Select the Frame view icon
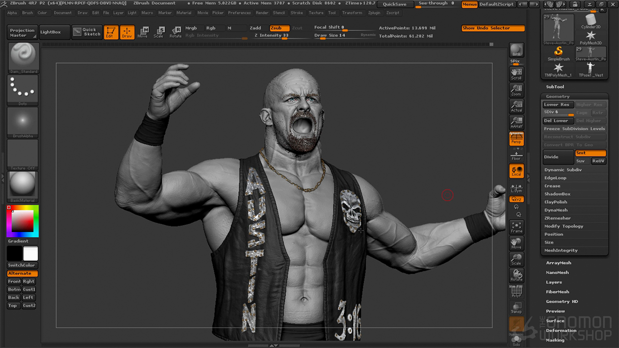The height and width of the screenshot is (348, 619). (516, 227)
